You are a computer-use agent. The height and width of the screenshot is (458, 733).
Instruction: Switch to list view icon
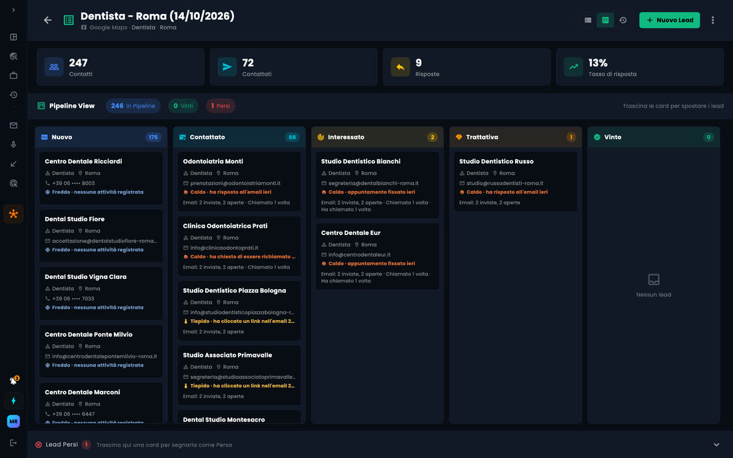[x=588, y=20]
